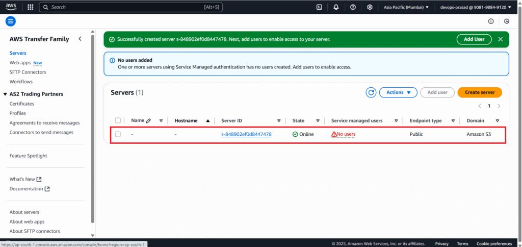
Task: Open Connectors to send messages
Action: point(41,132)
